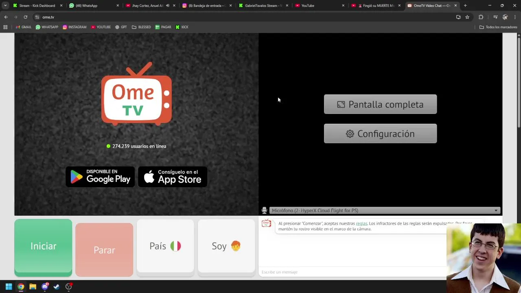
Task: Open the Configuración button
Action: point(380,133)
